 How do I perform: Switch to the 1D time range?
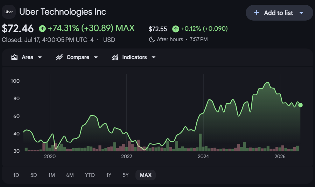[x=16, y=175]
